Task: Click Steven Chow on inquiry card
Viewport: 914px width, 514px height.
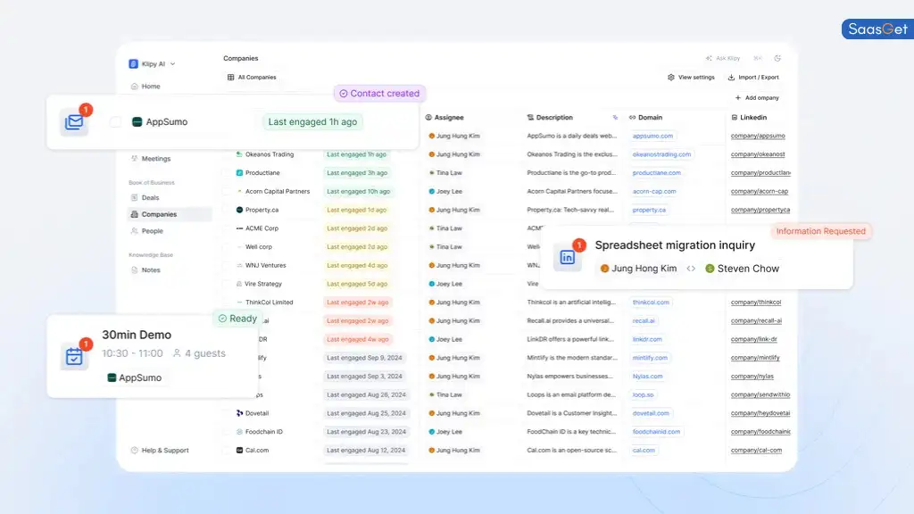Action: click(742, 269)
